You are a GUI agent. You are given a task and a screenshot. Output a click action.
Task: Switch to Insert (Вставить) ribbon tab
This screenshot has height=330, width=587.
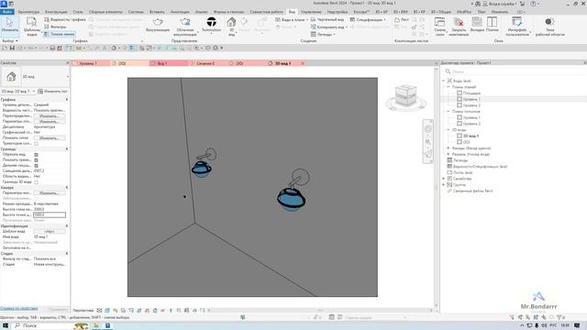157,12
